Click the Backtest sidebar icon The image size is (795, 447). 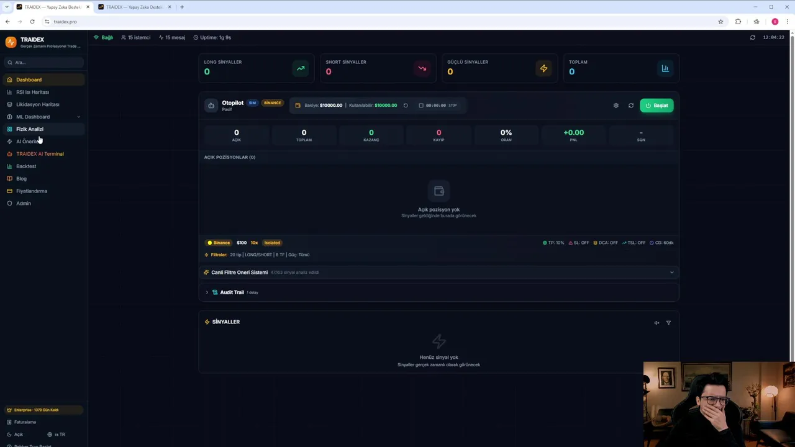(x=9, y=166)
